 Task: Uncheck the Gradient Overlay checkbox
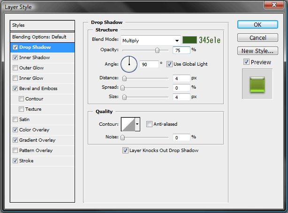(15, 140)
